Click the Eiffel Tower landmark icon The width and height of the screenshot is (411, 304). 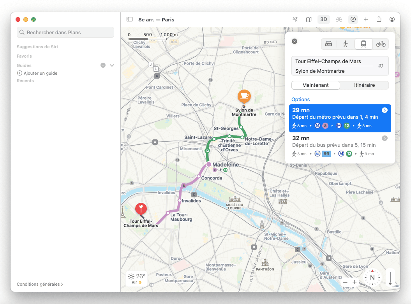(x=123, y=212)
